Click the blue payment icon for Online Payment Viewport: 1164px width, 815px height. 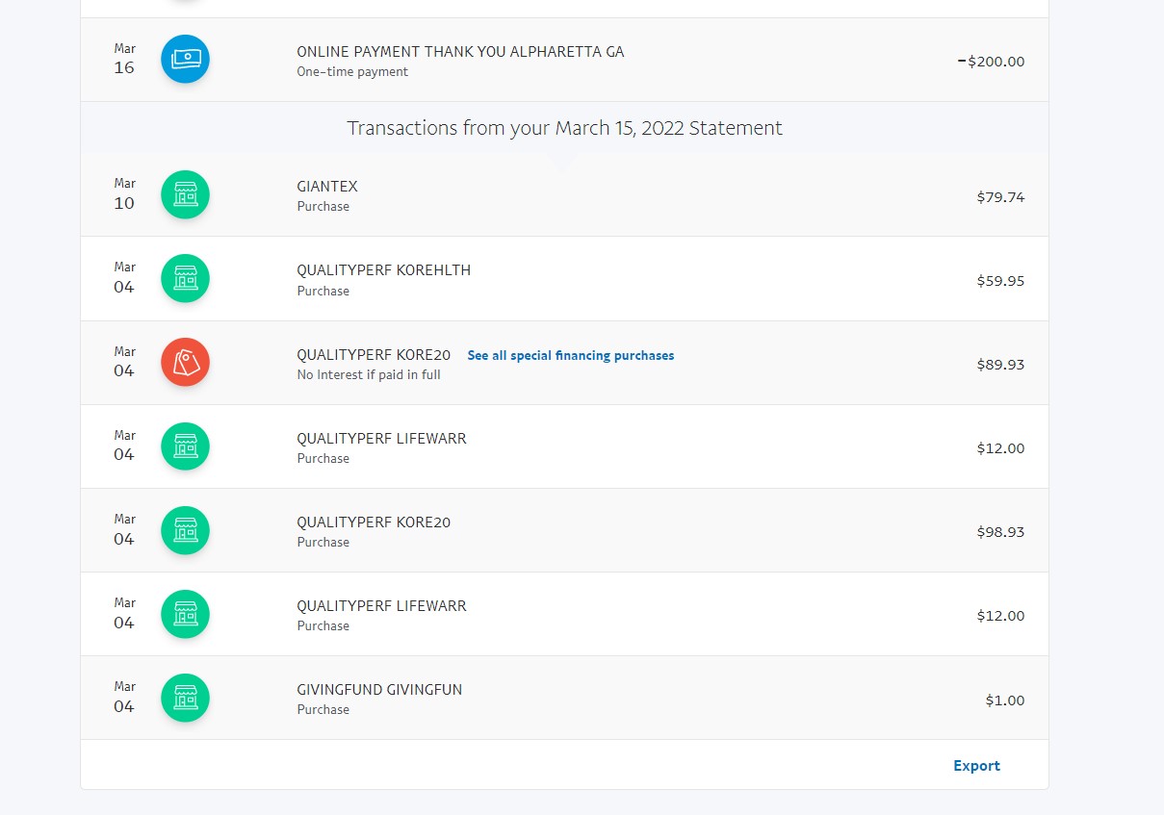coord(185,60)
